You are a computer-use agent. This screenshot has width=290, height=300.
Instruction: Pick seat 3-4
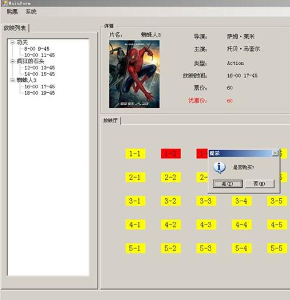[x=242, y=201]
